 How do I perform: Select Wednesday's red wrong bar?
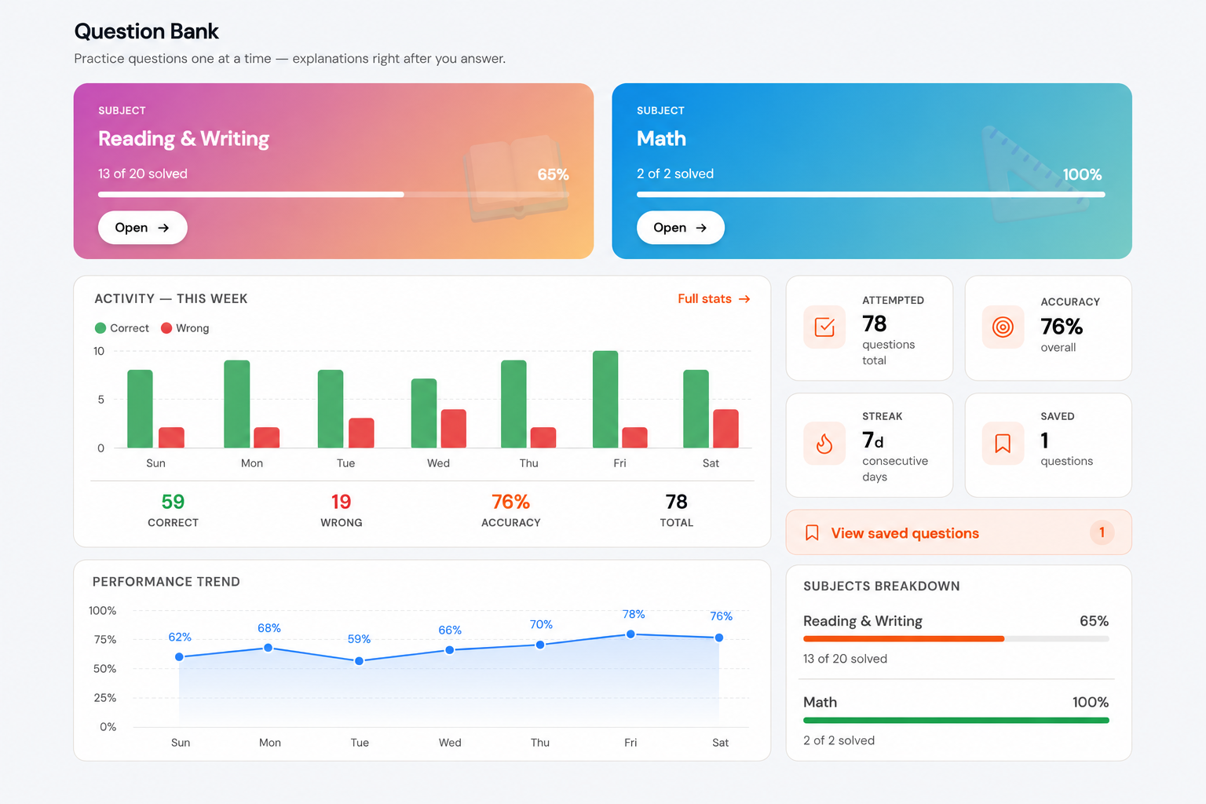[x=454, y=429]
